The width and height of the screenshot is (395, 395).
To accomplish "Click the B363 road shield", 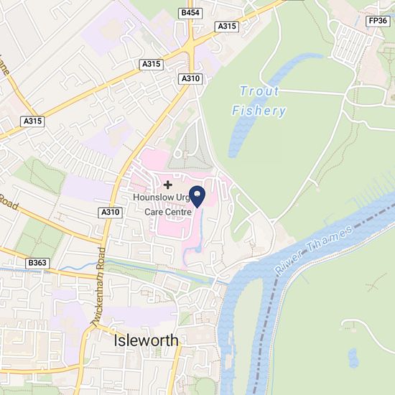I will (37, 264).
